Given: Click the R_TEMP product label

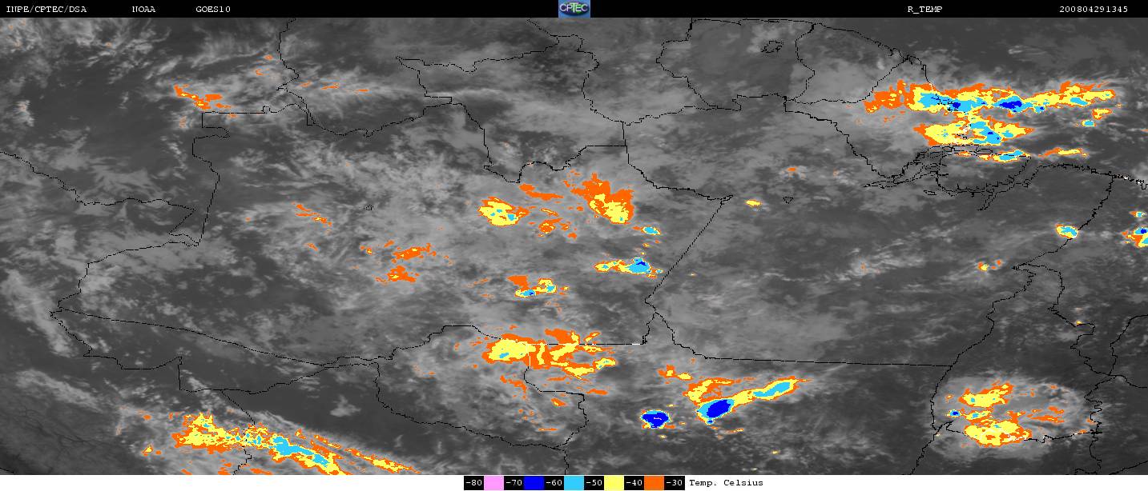Looking at the screenshot, I should [924, 10].
